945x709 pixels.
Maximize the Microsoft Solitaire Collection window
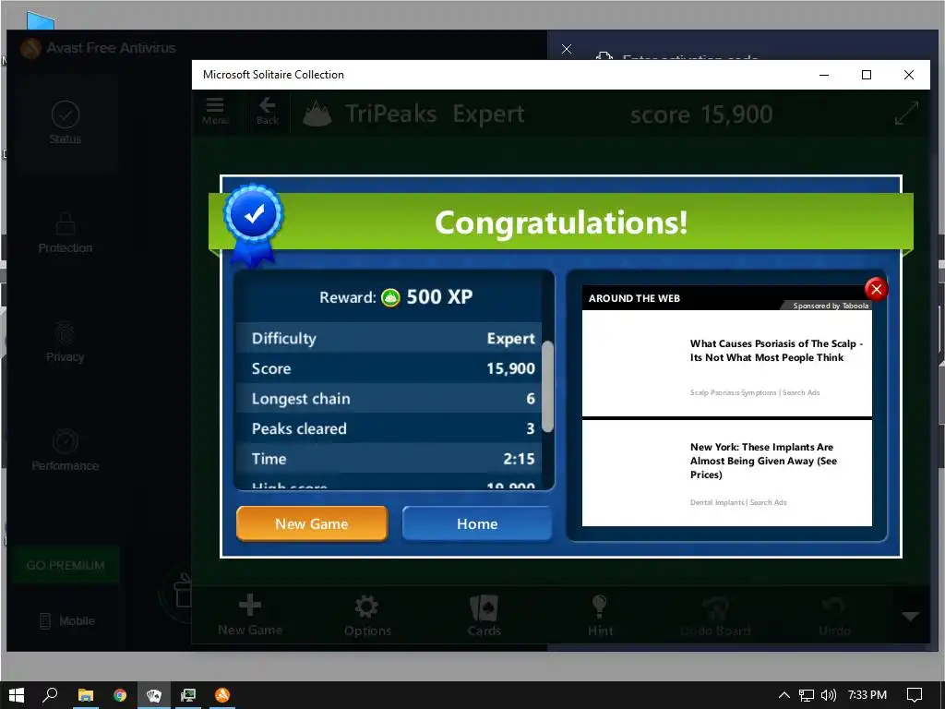coord(867,75)
